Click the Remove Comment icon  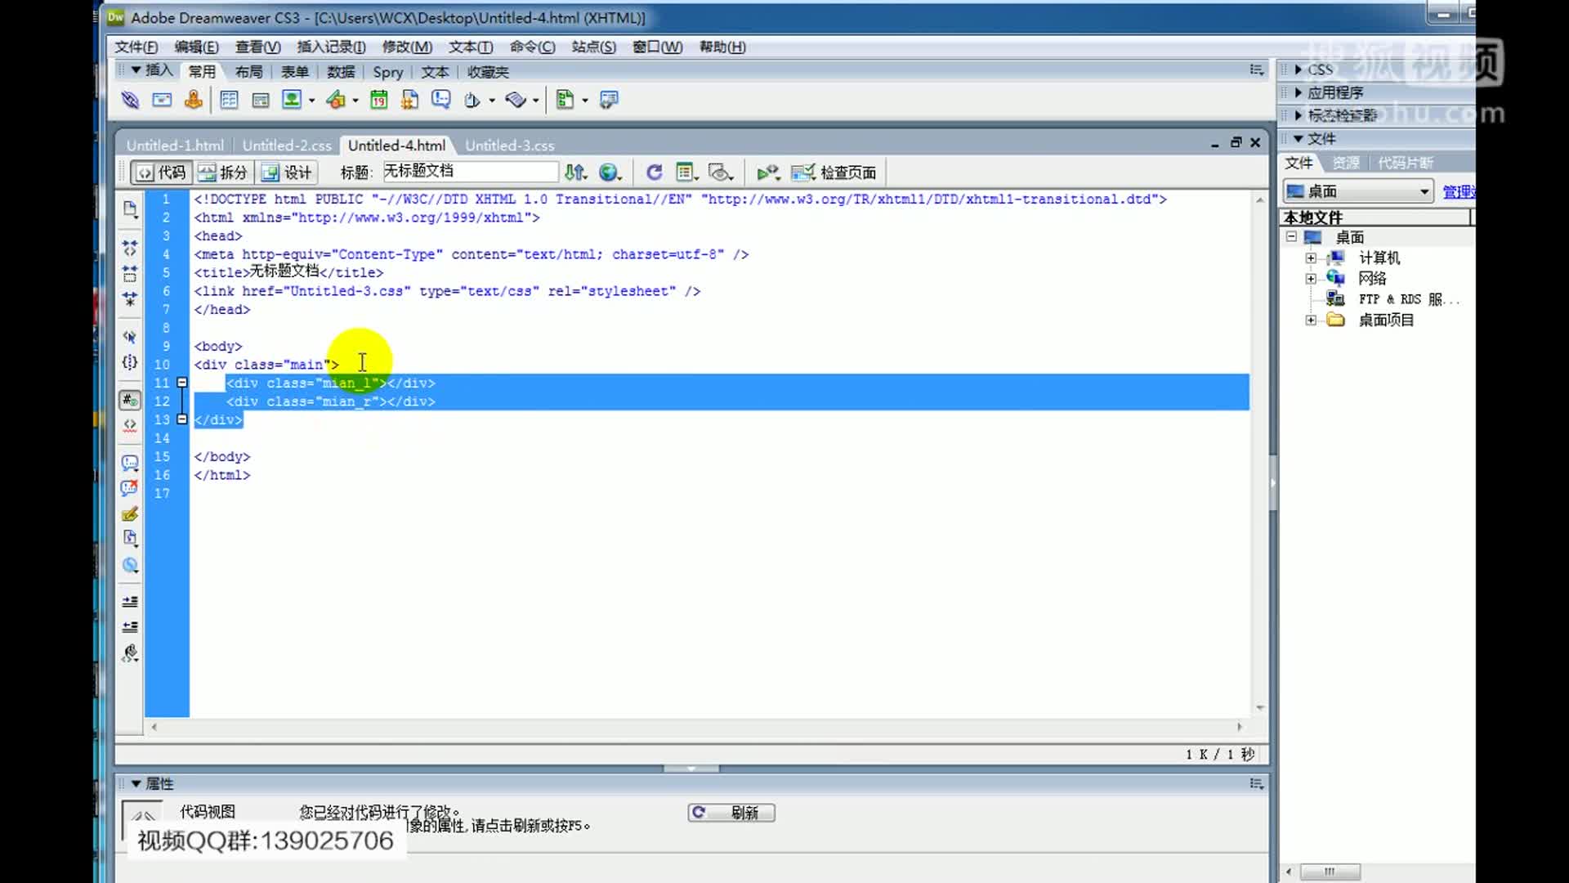[x=130, y=488]
